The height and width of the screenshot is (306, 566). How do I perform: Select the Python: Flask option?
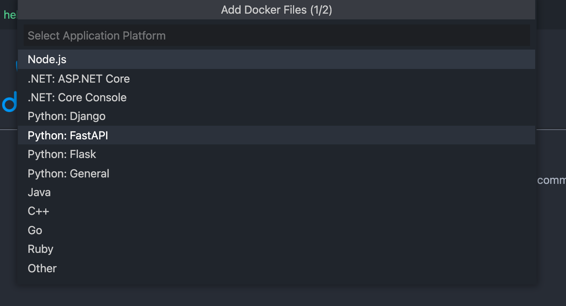point(62,154)
